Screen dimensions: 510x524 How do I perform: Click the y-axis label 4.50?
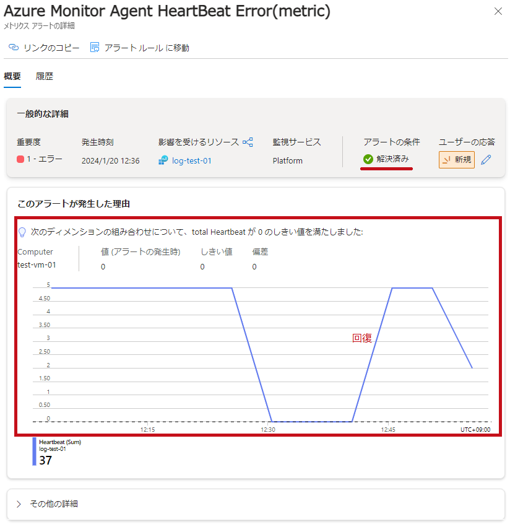(45, 298)
